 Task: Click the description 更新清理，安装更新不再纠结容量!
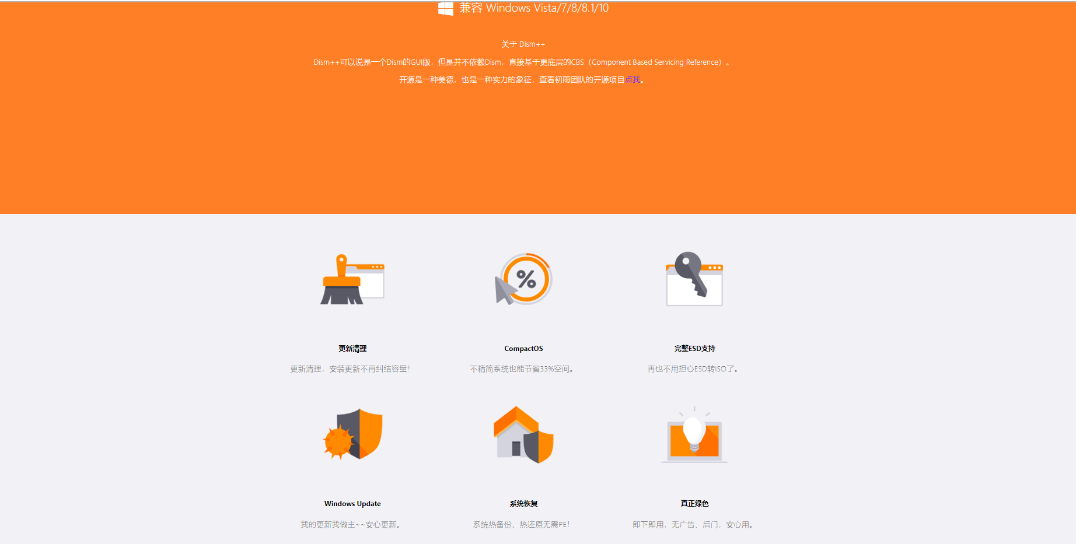[x=350, y=369]
